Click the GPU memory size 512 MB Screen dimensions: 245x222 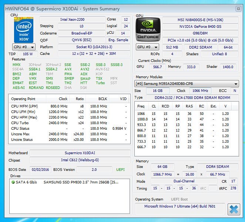coord(172,47)
